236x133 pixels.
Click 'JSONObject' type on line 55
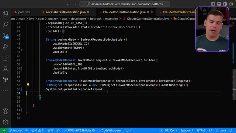[54, 85]
